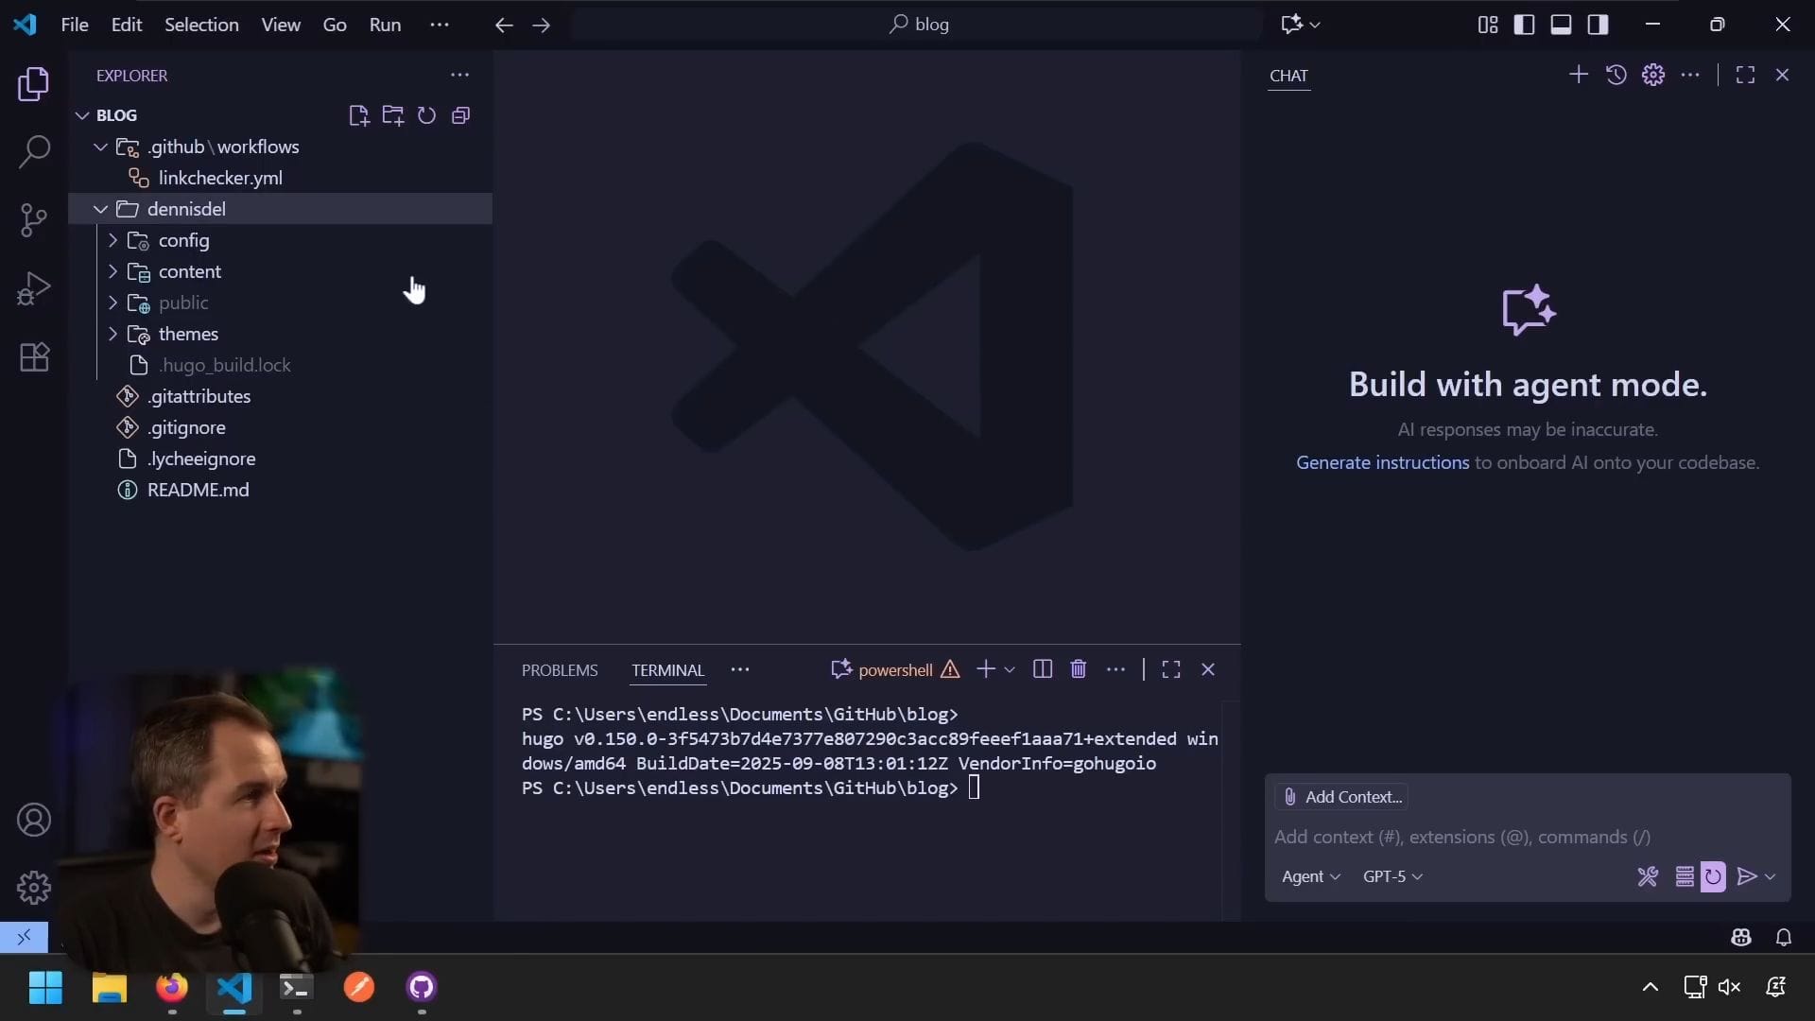
Task: Open the Run and Debug view
Action: click(x=34, y=288)
